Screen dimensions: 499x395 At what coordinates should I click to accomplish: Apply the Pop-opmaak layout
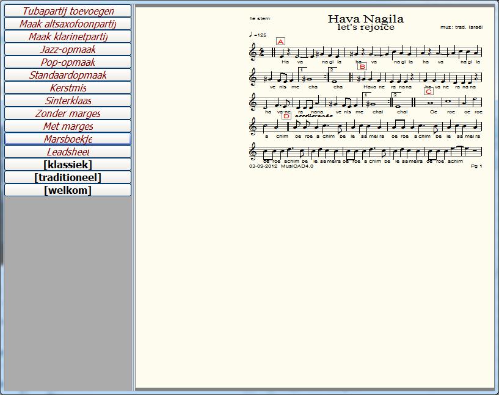[x=68, y=62]
